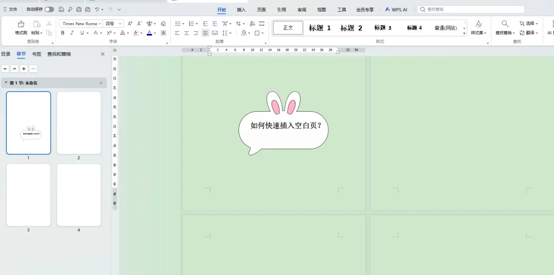The image size is (554, 275).
Task: Click the add section plus icon
Action: click(24, 69)
